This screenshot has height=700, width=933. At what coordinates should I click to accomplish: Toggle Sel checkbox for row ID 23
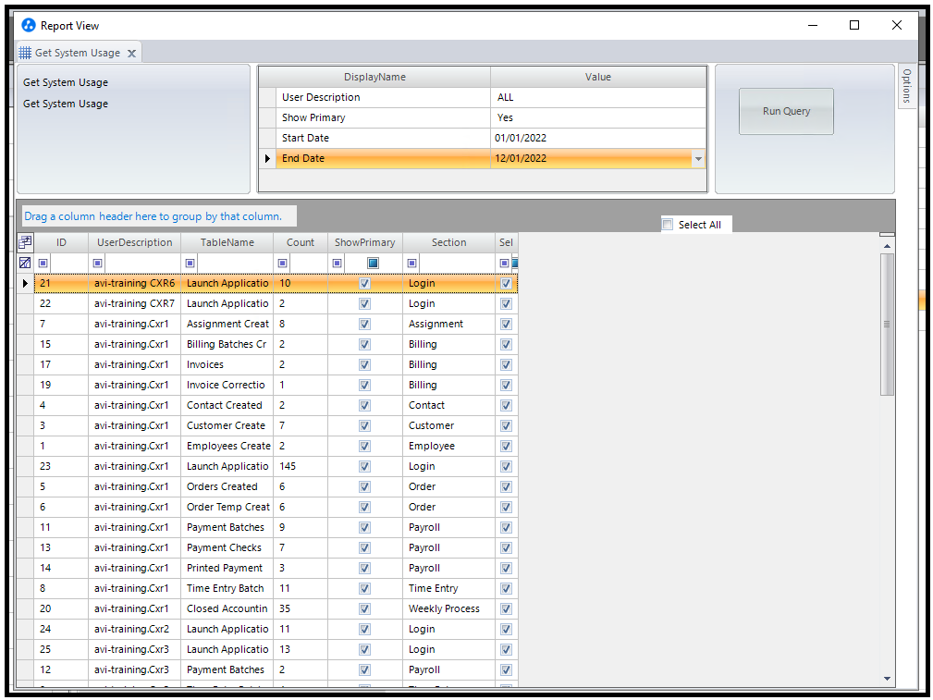[x=506, y=466]
